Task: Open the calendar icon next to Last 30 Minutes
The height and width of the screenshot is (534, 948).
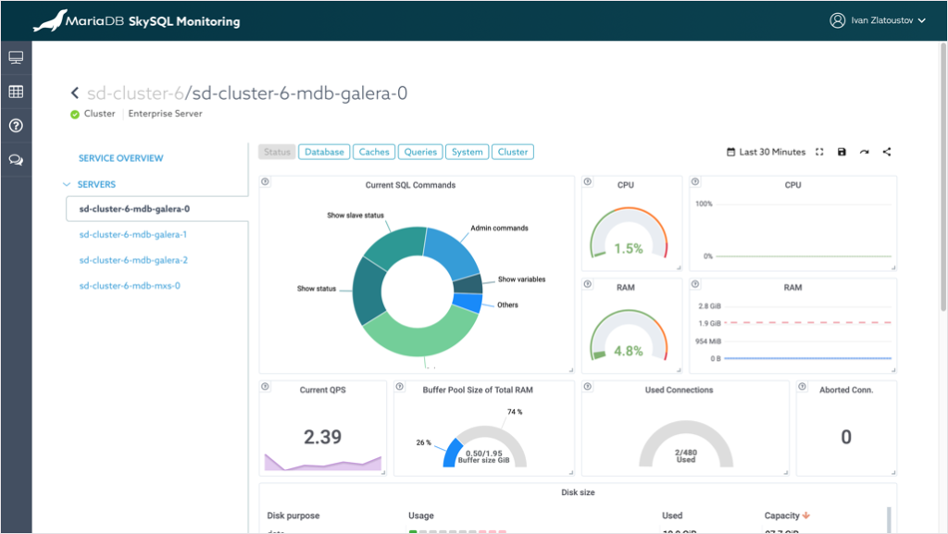Action: 730,151
